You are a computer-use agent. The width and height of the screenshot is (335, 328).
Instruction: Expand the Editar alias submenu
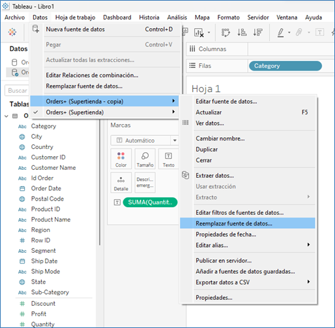click(308, 245)
